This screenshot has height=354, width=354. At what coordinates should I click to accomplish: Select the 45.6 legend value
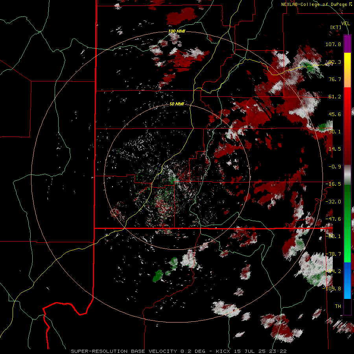335,114
